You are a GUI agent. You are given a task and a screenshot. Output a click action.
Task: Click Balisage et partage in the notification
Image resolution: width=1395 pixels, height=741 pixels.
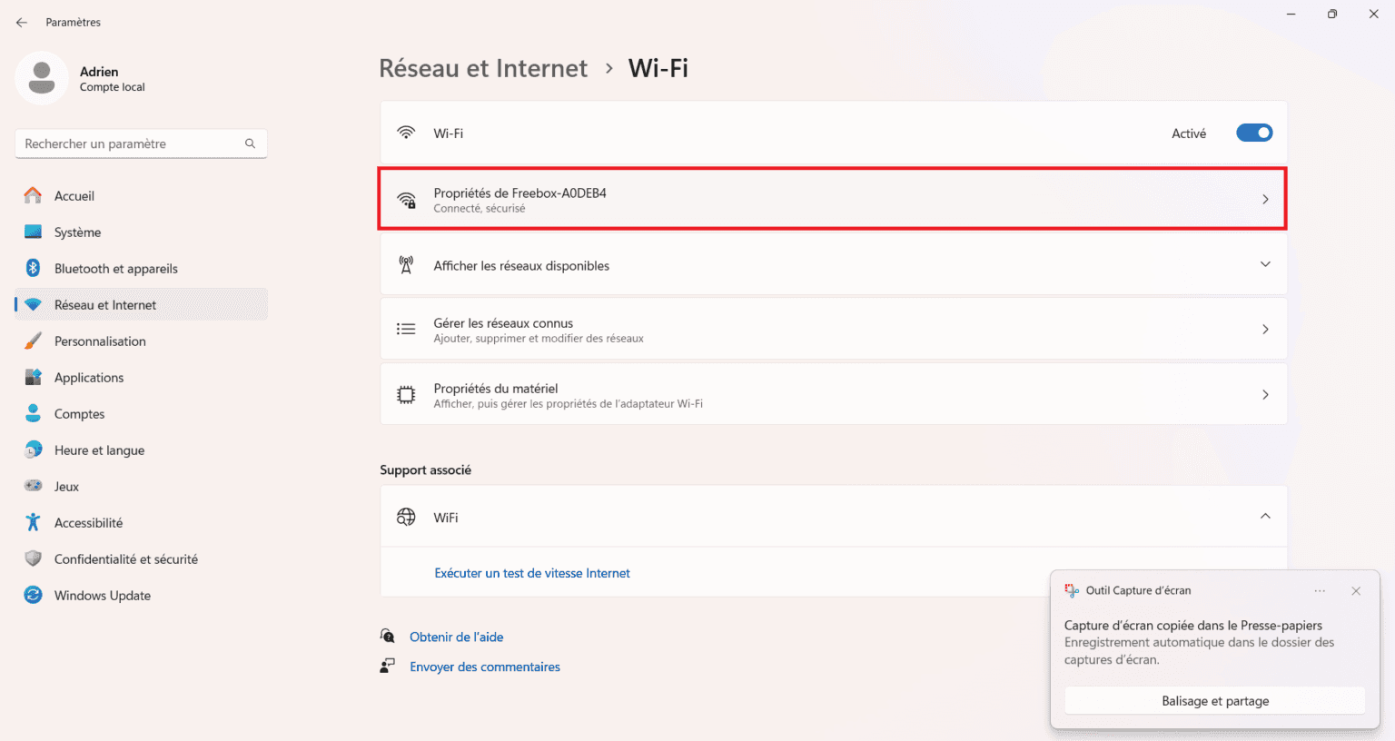(x=1214, y=700)
